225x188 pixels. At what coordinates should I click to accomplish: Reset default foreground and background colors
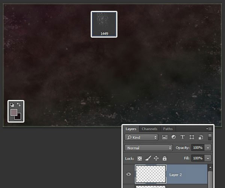(x=12, y=105)
